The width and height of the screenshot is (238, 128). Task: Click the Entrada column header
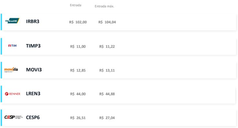[x=76, y=5]
